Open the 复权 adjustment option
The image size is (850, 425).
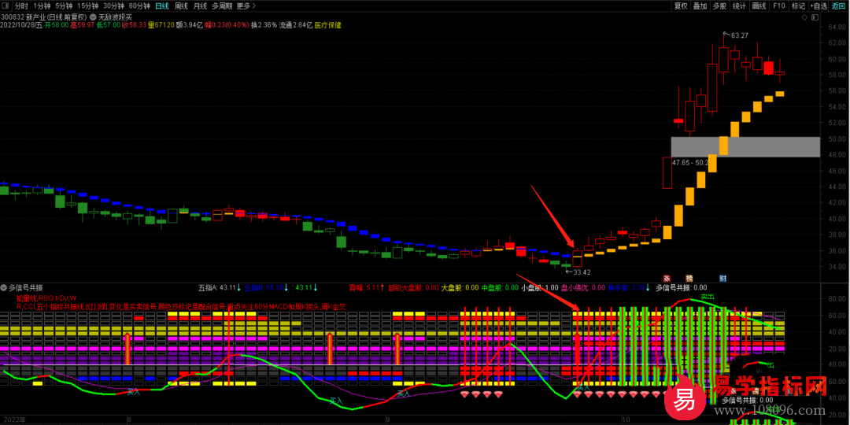click(681, 6)
